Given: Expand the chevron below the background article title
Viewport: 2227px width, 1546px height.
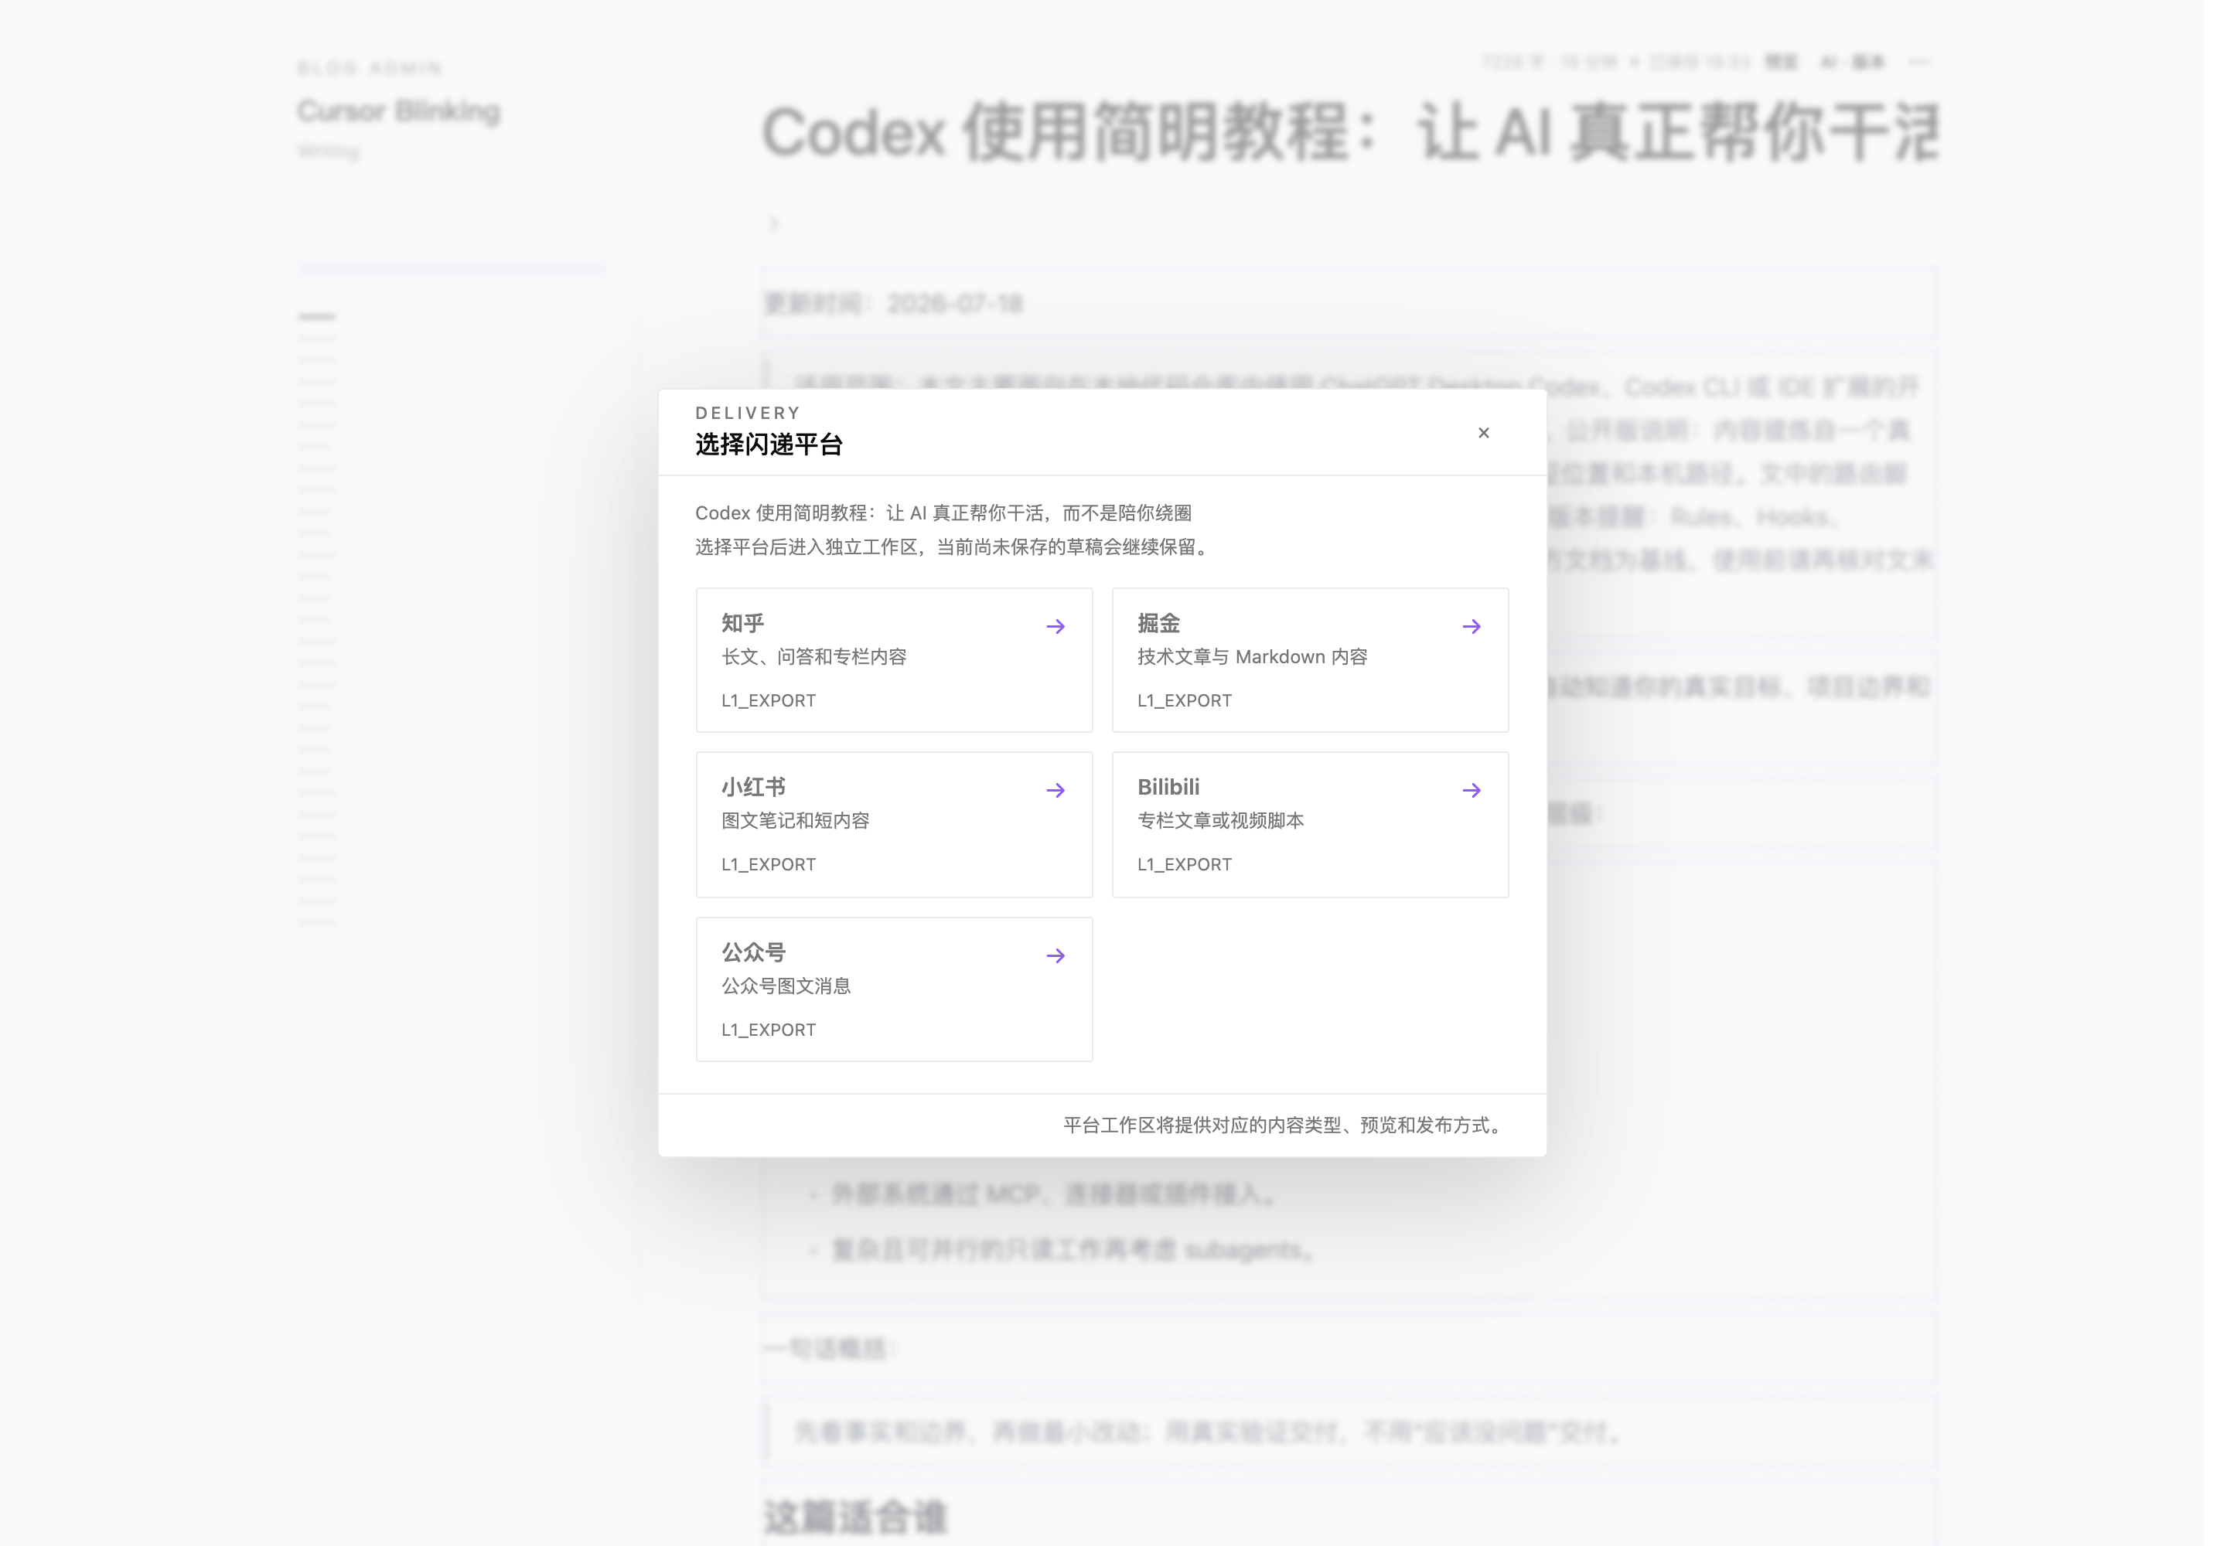Looking at the screenshot, I should click(x=773, y=225).
